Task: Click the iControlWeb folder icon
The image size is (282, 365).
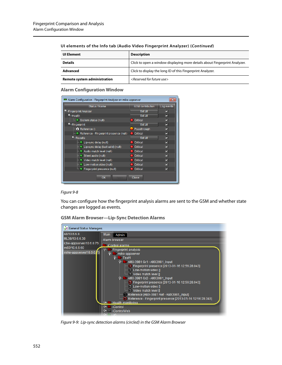Action: tap(109, 311)
